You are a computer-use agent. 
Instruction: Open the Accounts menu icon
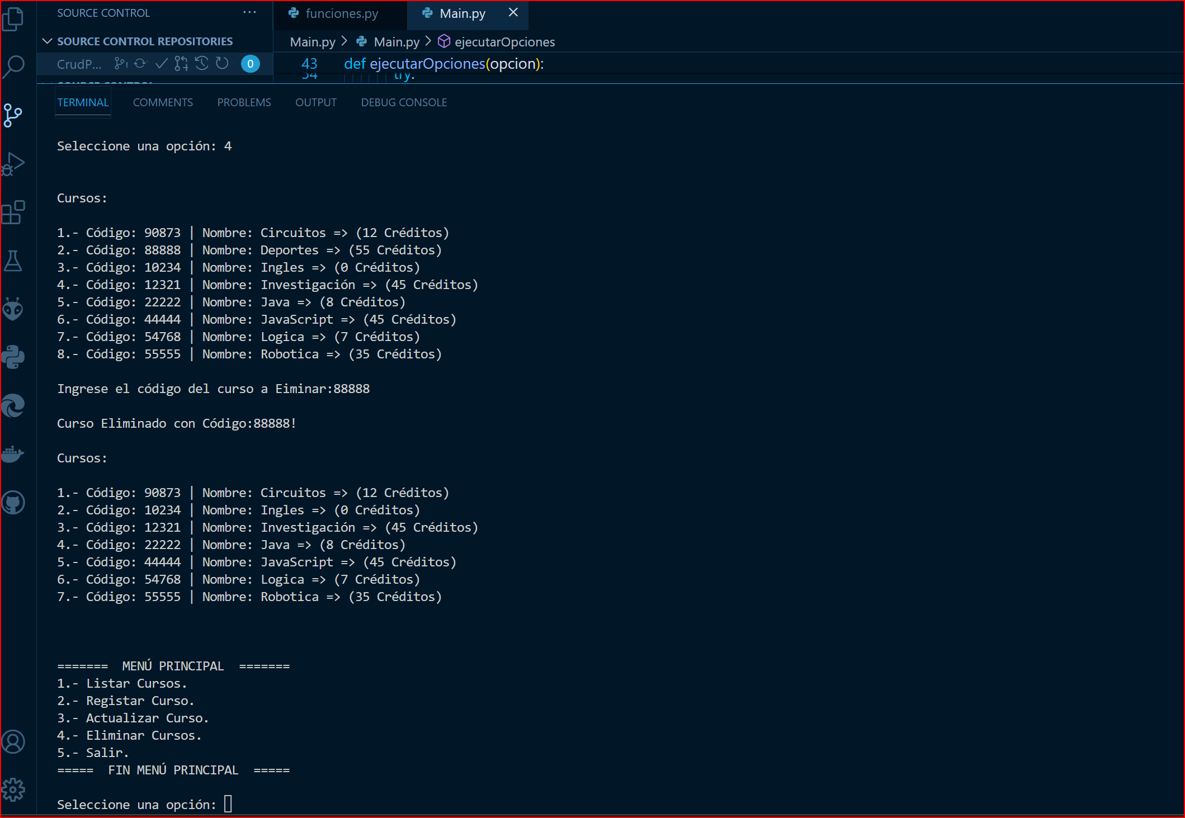pos(13,742)
